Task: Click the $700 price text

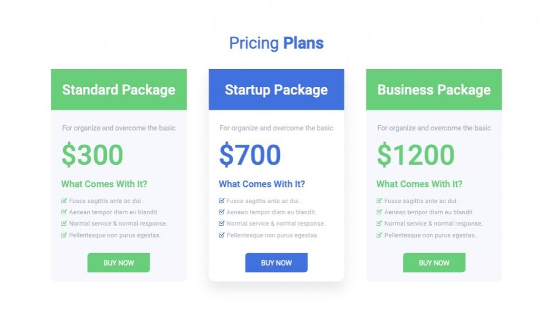Action: click(250, 154)
